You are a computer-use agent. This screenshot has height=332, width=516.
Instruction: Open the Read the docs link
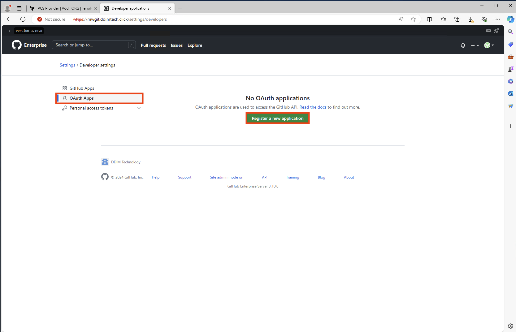coord(313,107)
